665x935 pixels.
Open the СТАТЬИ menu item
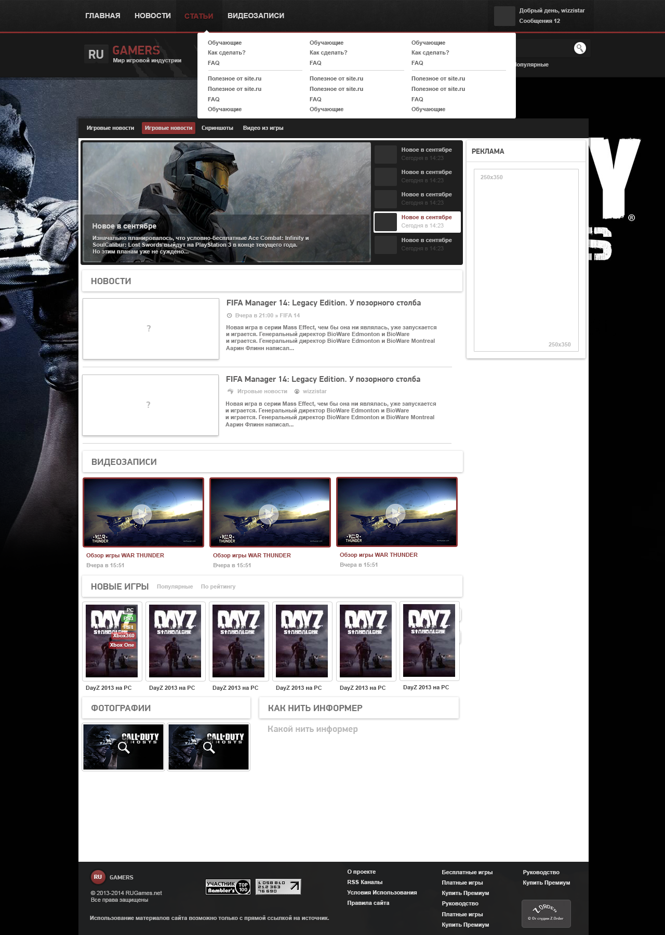[198, 16]
